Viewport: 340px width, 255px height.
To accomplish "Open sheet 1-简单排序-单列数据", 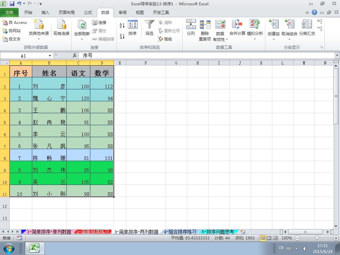I will pyautogui.click(x=49, y=232).
